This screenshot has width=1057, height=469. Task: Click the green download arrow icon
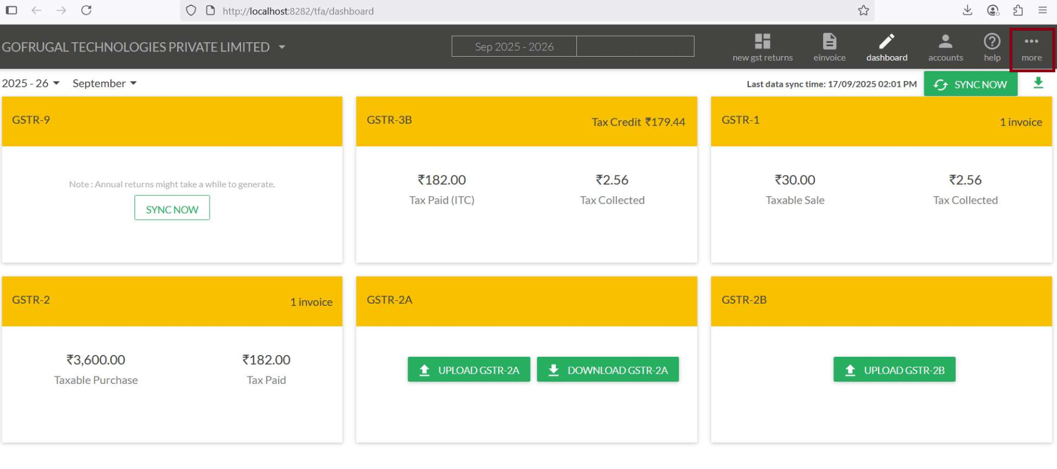click(1038, 83)
